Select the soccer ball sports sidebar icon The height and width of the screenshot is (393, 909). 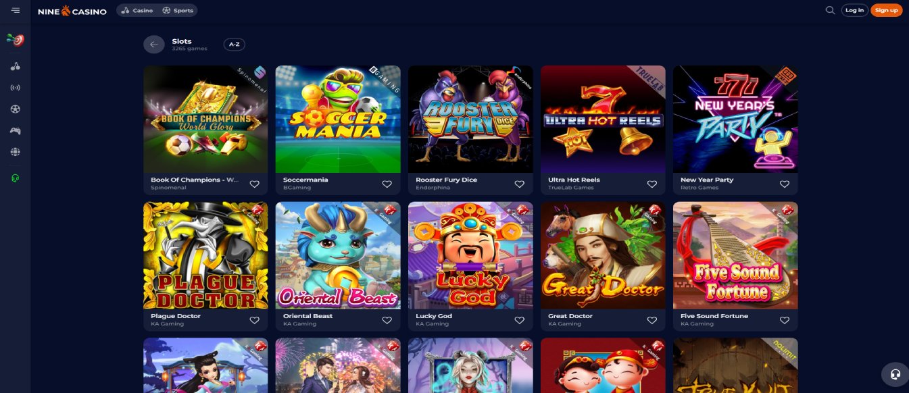tap(16, 109)
